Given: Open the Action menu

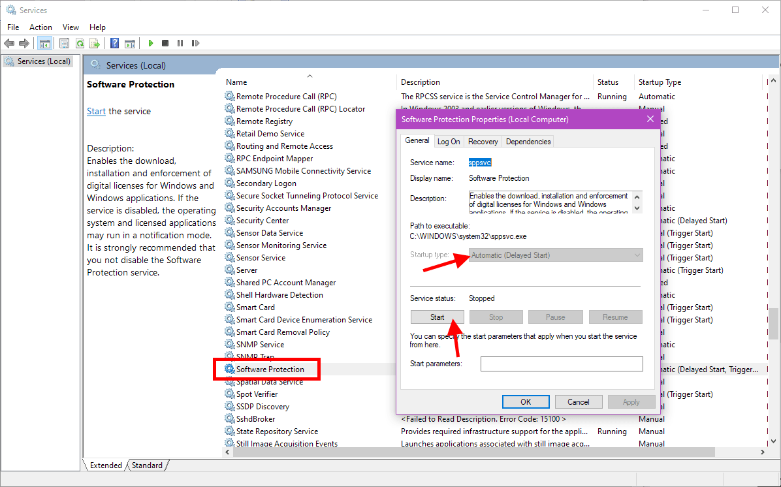Looking at the screenshot, I should click(x=40, y=27).
